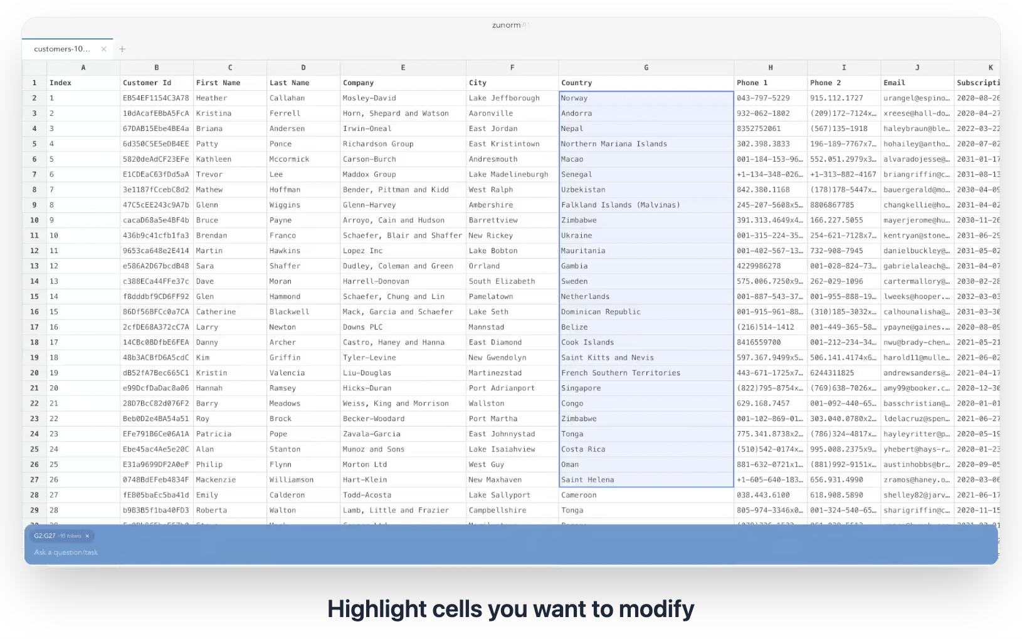This screenshot has height=639, width=1022.
Task: Click the Dominican Republic country cell
Action: pos(646,312)
